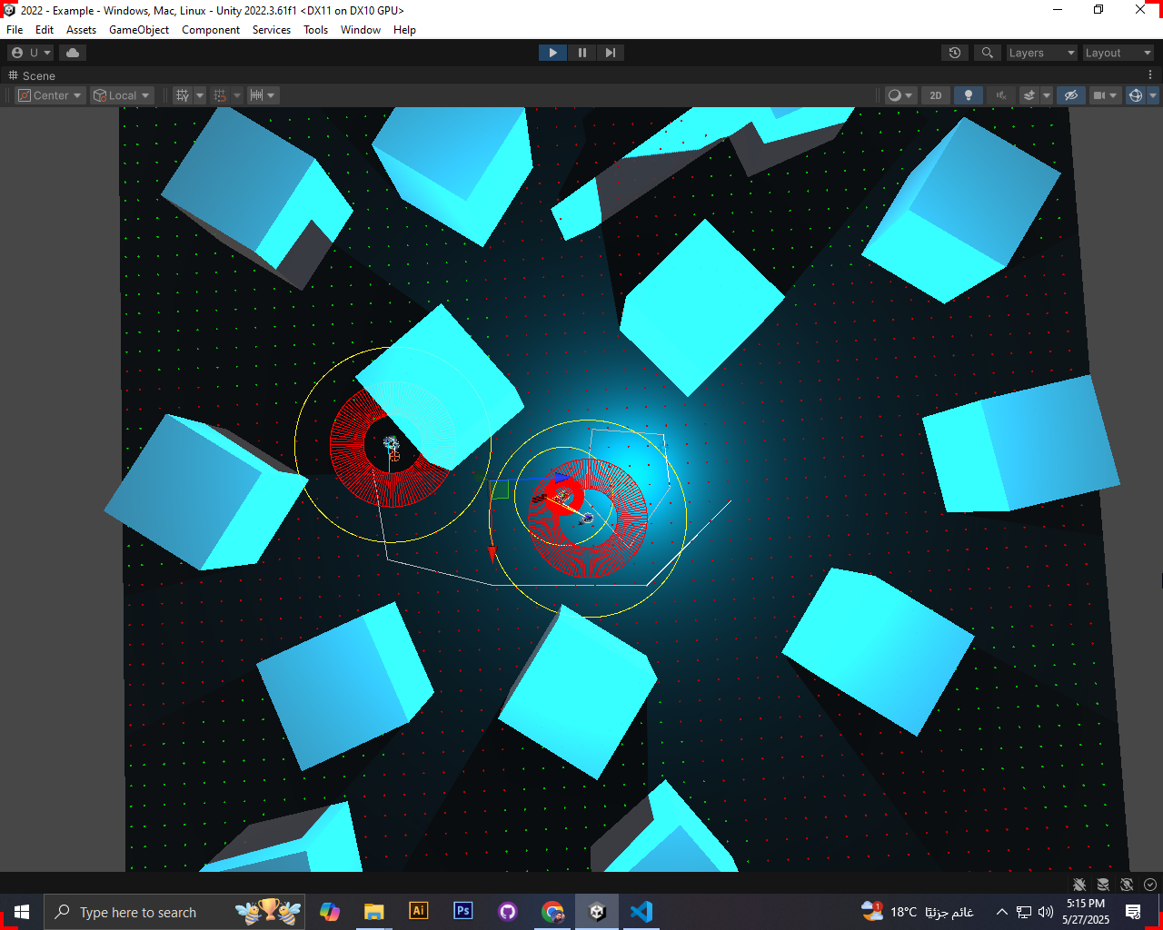Open the Layers dropdown
Viewport: 1163px width, 930px height.
tap(1041, 53)
